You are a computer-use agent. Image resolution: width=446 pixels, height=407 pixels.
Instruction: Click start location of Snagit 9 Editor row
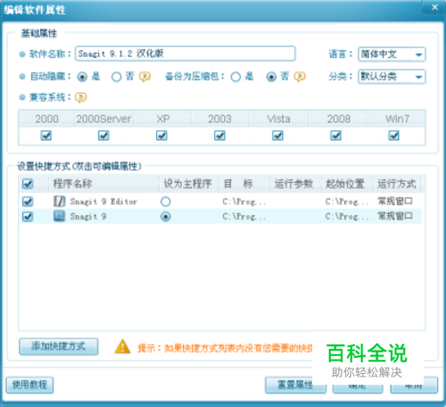pos(347,202)
